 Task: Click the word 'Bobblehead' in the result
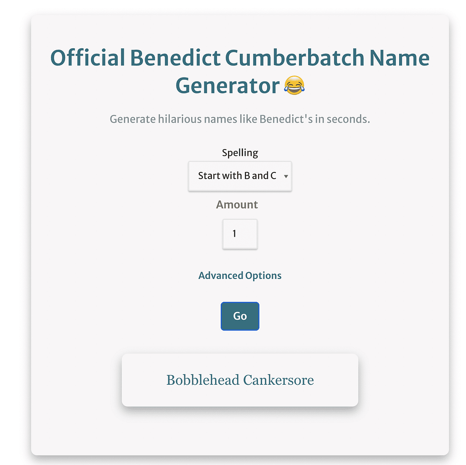pyautogui.click(x=202, y=380)
